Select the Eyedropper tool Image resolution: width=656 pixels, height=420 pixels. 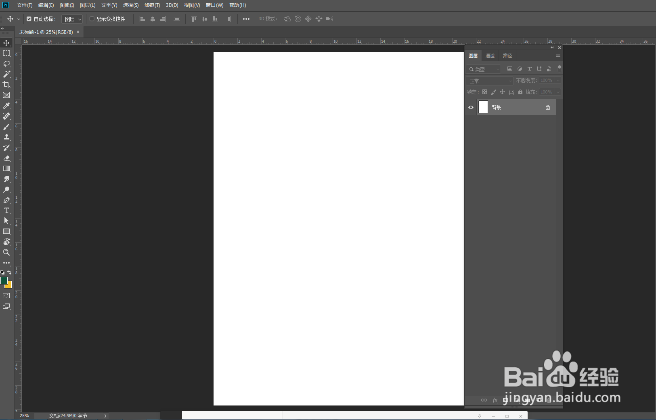click(x=6, y=106)
